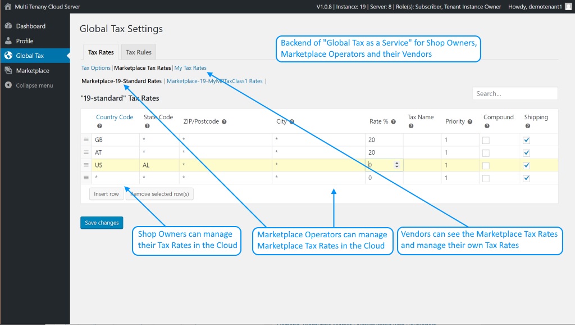Click the Search tax rates field
Screen dimensions: 575x325
tap(515, 94)
